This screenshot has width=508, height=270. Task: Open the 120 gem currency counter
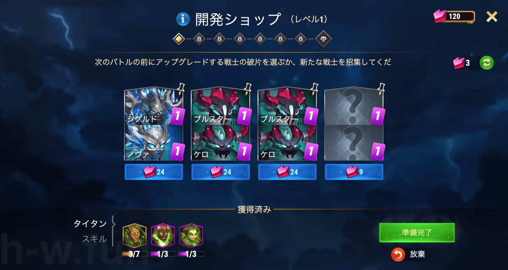pos(454,16)
